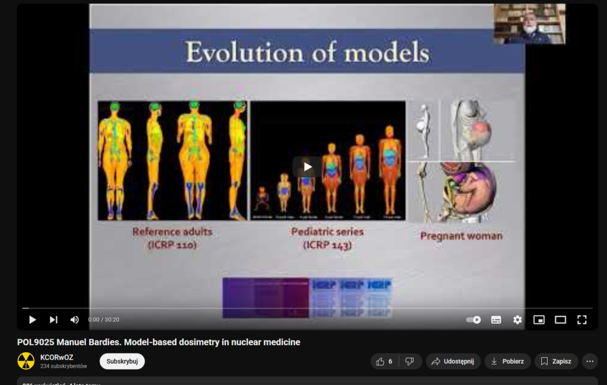The image size is (607, 385).
Task: Open the video settings gear menu
Action: point(517,320)
